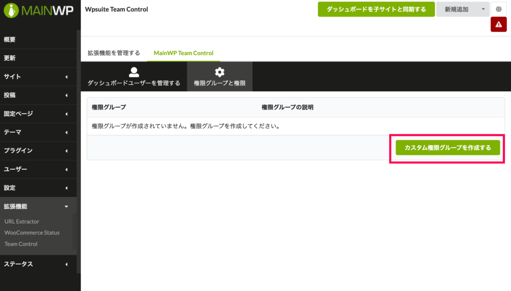Open the 新規追加 dropdown arrow
This screenshot has height=291, width=511.
pos(483,9)
